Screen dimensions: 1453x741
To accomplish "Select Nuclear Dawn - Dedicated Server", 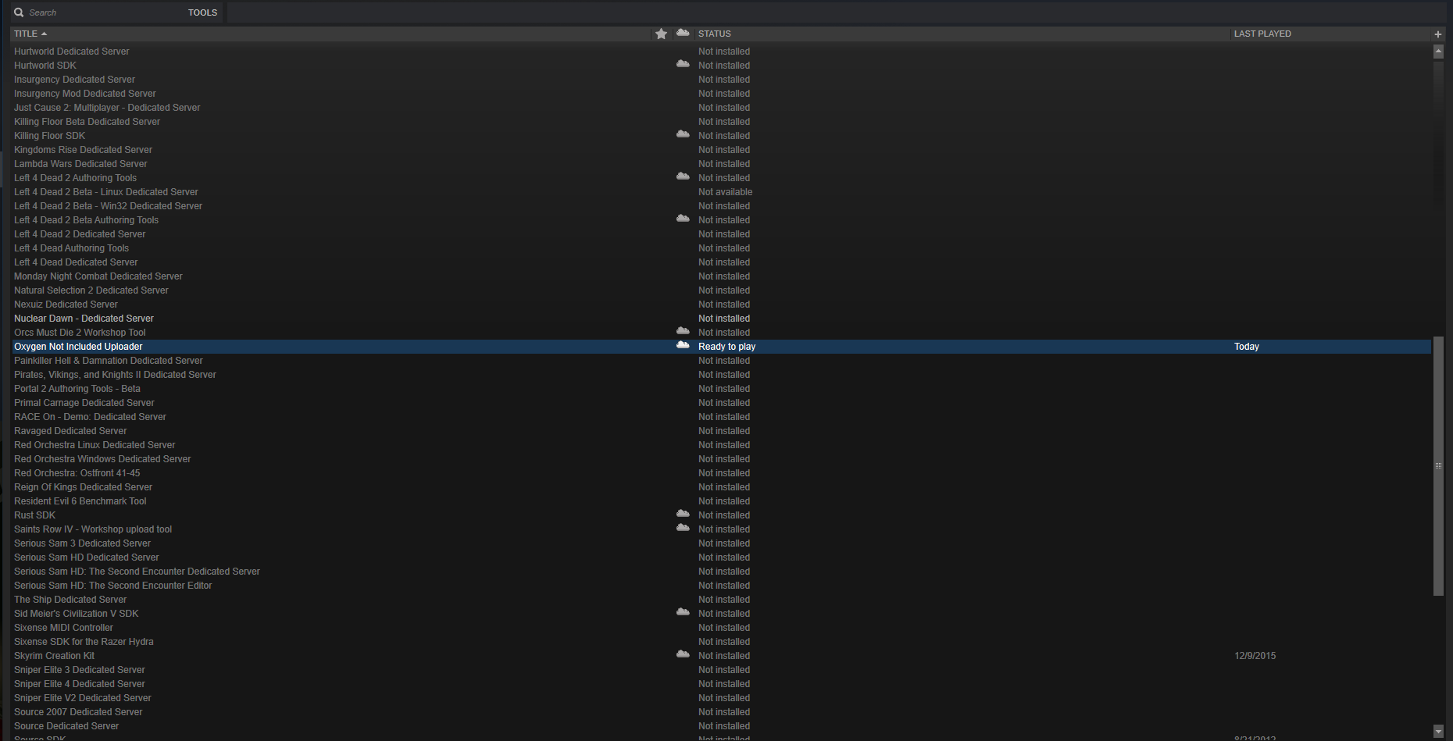I will pyautogui.click(x=84, y=319).
